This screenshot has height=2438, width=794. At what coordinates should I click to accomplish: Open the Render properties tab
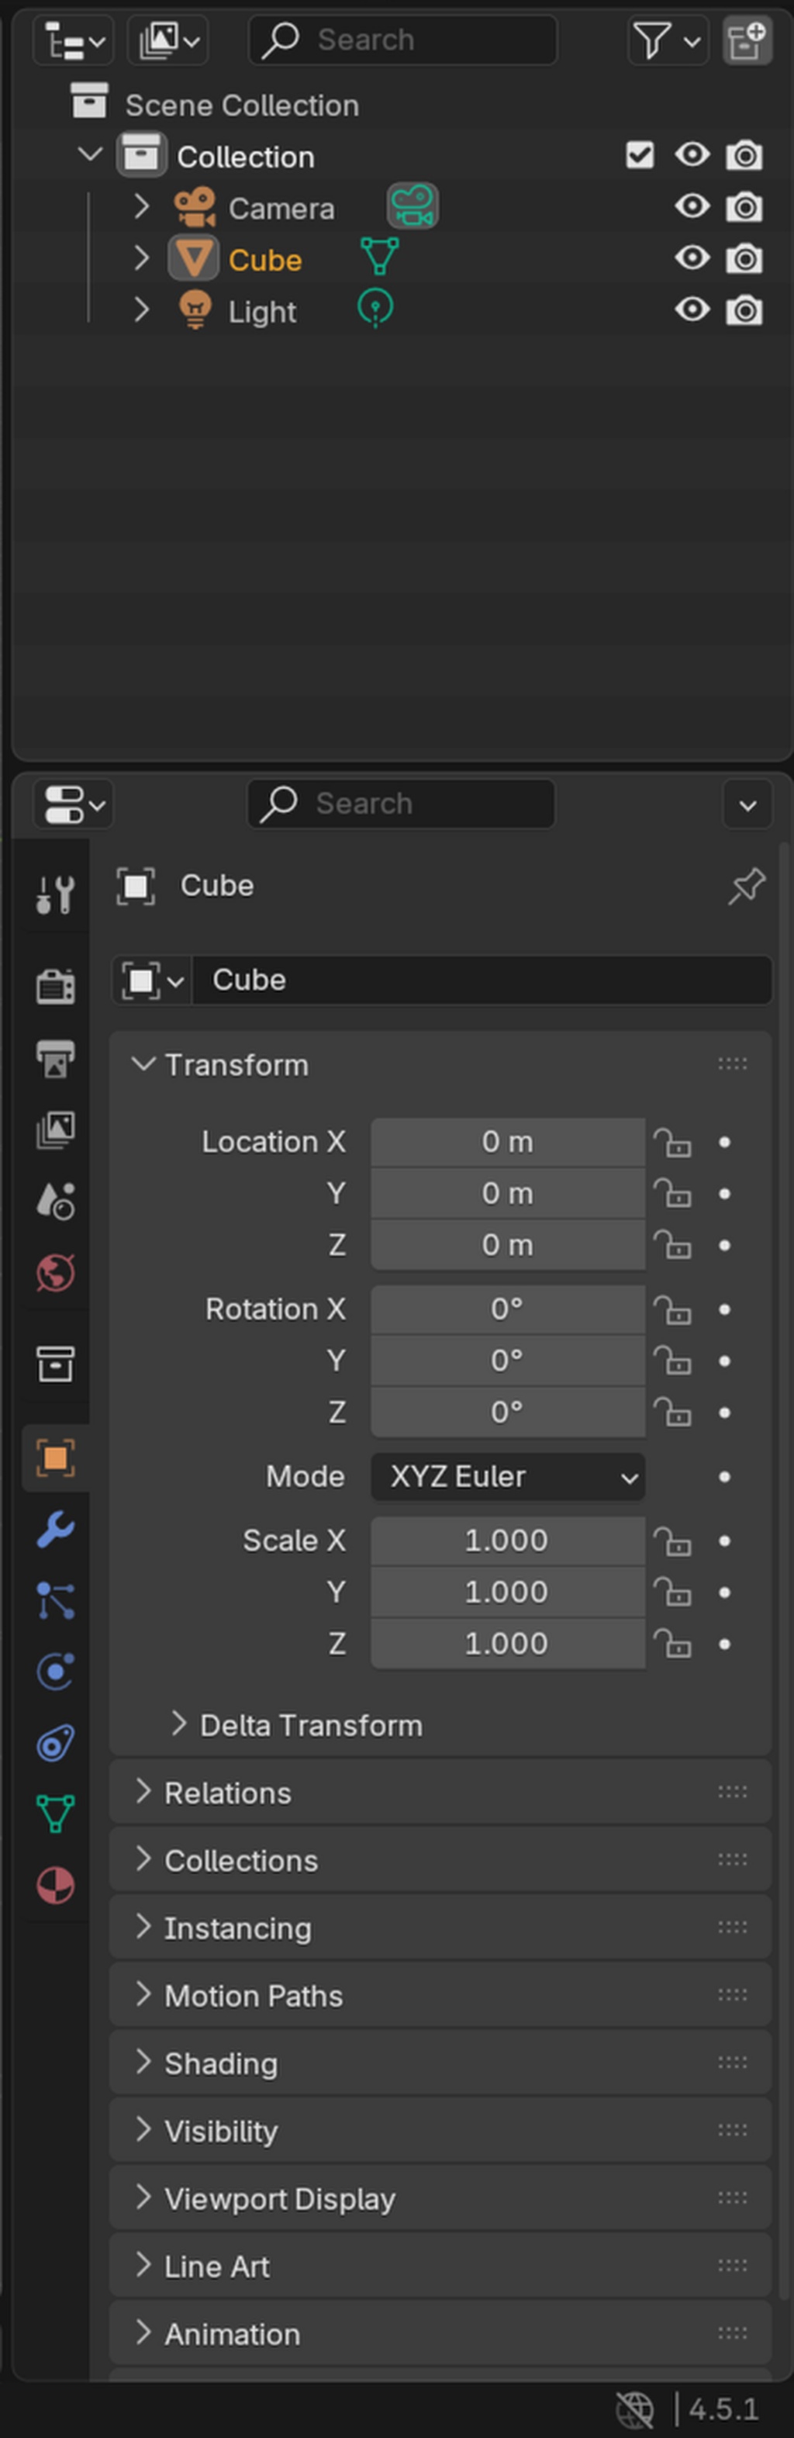[x=55, y=986]
